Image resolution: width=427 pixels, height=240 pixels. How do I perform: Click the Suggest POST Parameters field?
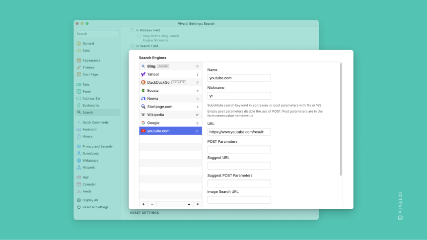coord(239,183)
